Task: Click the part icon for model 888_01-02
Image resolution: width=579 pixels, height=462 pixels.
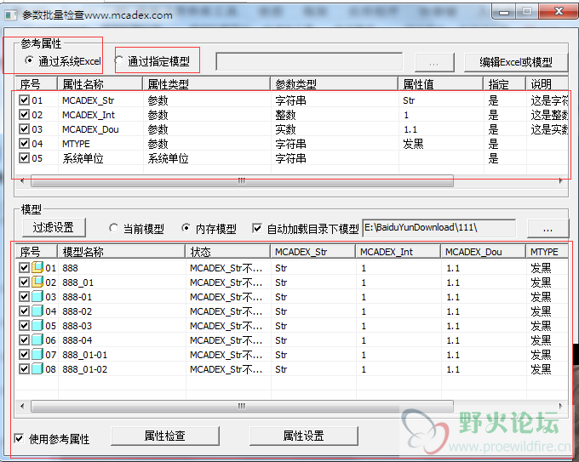Action: 37,368
